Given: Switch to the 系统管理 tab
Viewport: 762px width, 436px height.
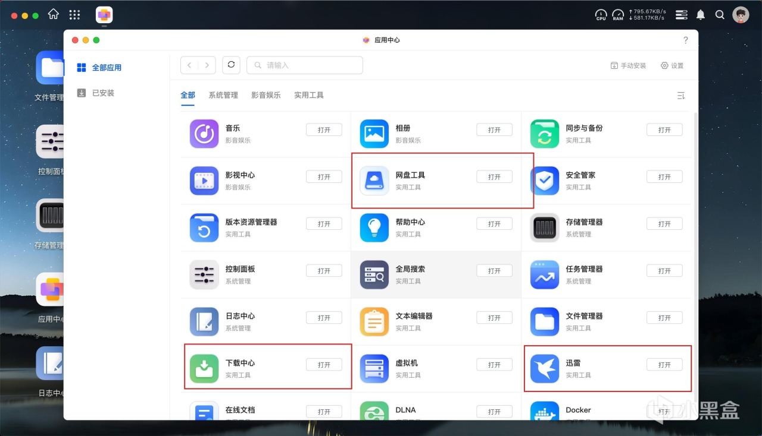Looking at the screenshot, I should pos(223,95).
